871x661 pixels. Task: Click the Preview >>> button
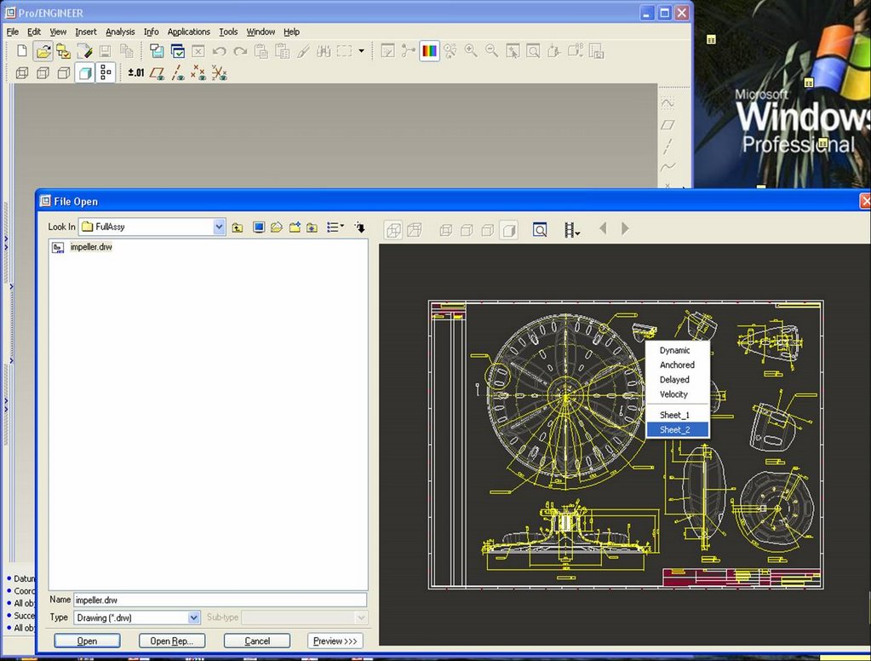pos(335,641)
